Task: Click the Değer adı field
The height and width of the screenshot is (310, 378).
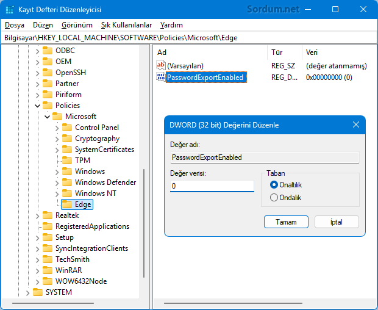Action: click(265, 157)
